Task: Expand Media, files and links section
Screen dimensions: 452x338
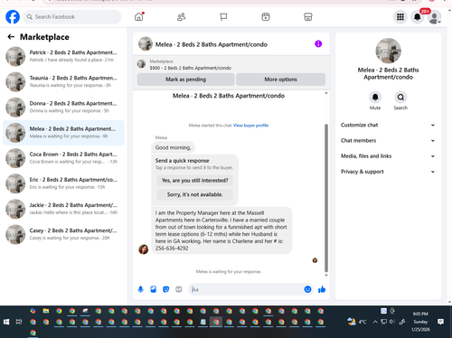Action: [x=388, y=156]
